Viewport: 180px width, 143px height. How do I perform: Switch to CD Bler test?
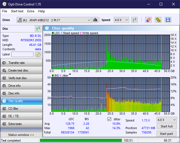coord(22,109)
